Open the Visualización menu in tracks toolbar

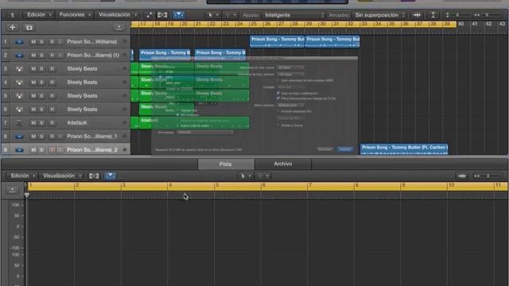click(119, 15)
